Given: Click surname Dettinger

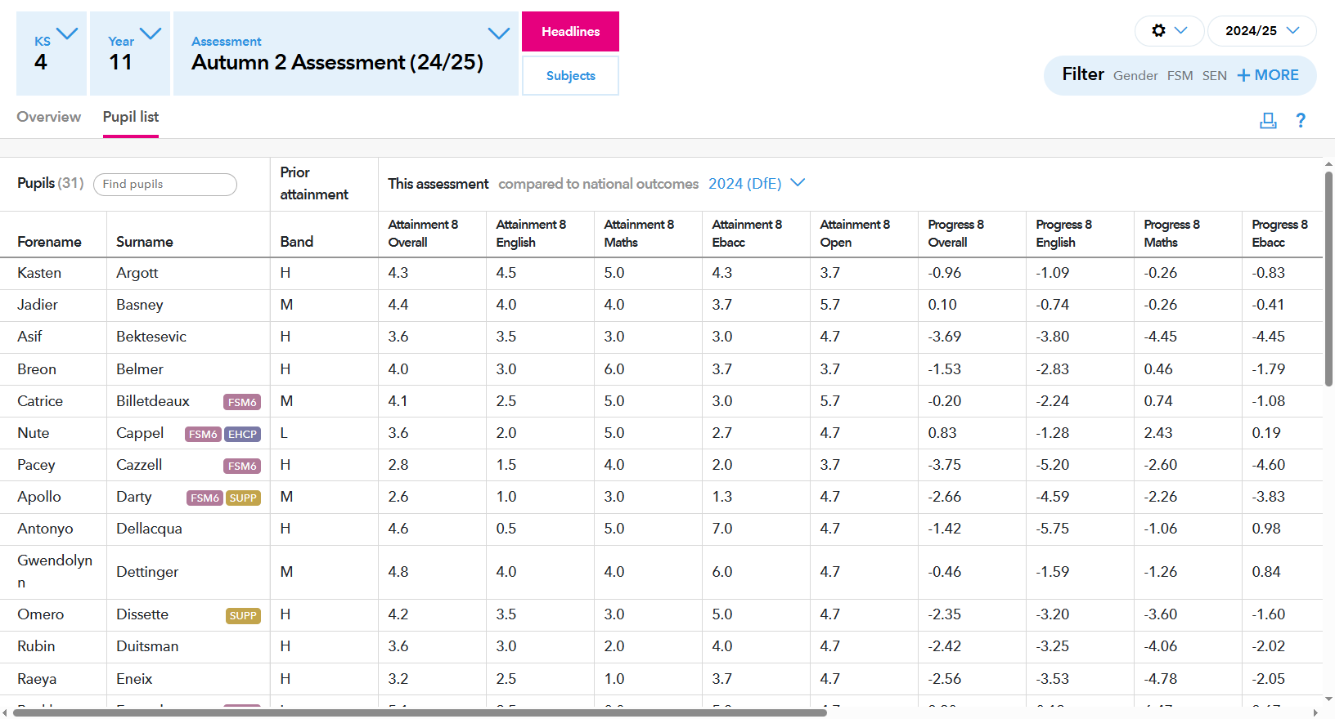Looking at the screenshot, I should click(147, 572).
